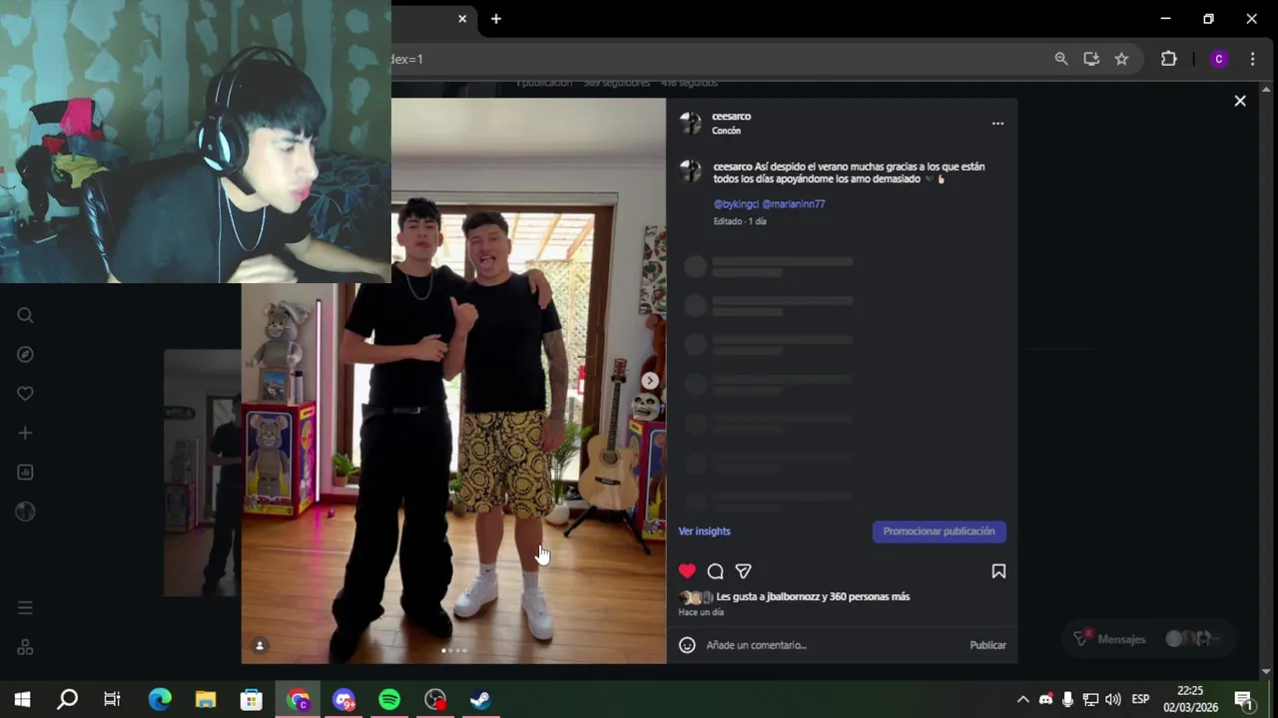Open Task View on taskbar
1278x718 pixels.
(x=112, y=700)
